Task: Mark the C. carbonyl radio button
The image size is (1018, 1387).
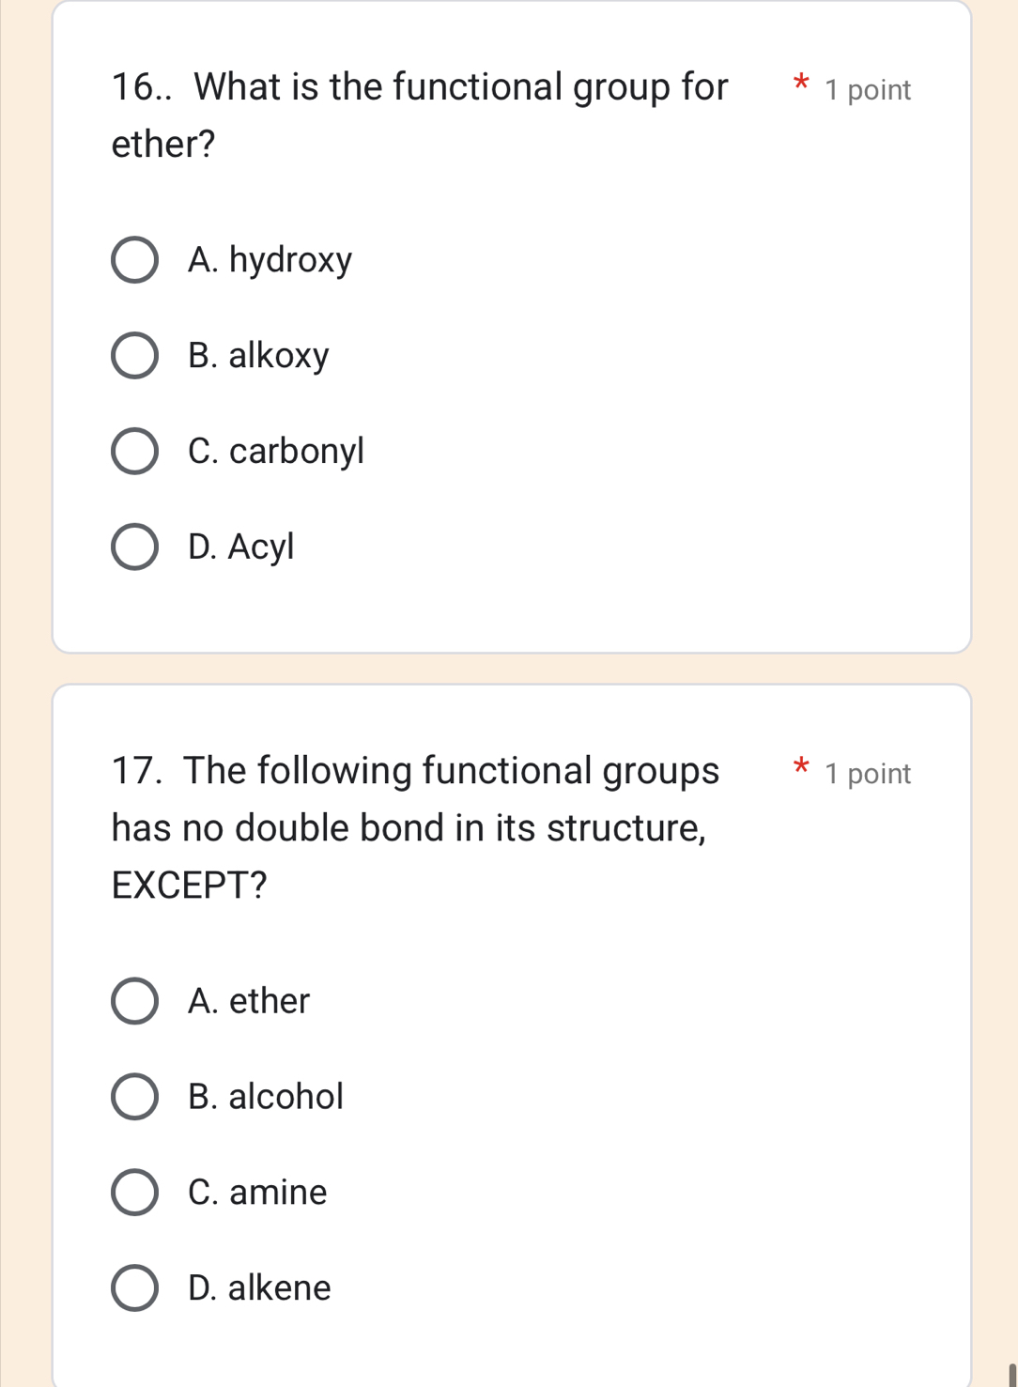Action: (134, 452)
